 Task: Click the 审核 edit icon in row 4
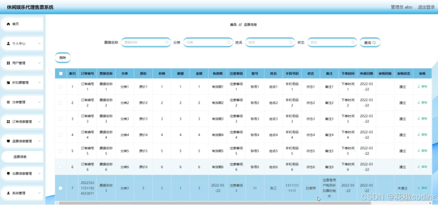pos(419,135)
